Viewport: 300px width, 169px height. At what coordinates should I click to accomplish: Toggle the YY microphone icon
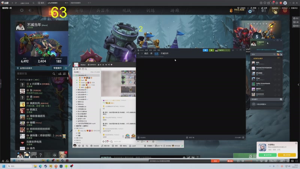(x=83, y=146)
